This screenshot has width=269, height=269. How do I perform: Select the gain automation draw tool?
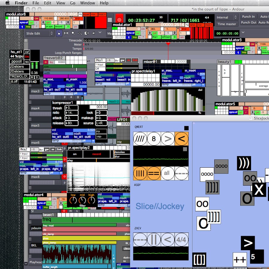80,33
